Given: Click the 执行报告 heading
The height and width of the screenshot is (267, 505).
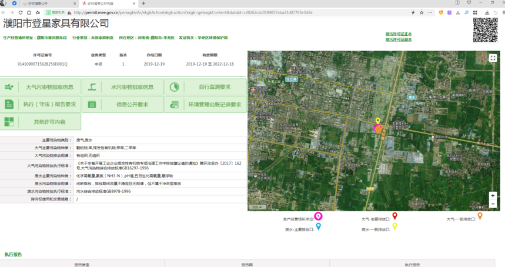Looking at the screenshot, I should point(13,255).
